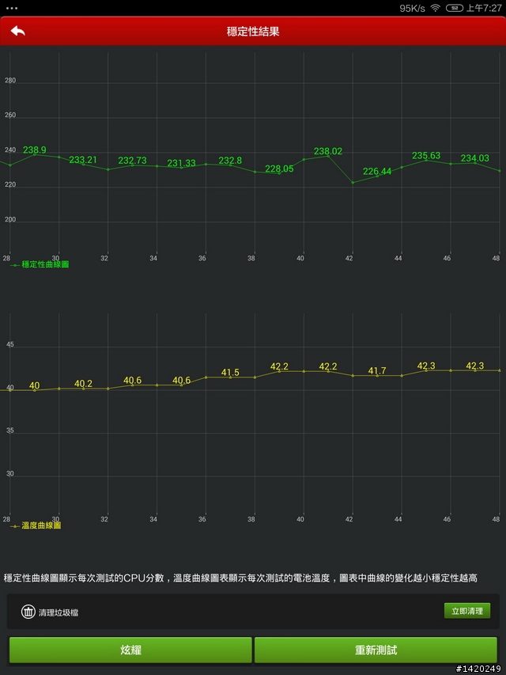Select the 穩定性曲線圖 legend label
506x675 pixels.
[x=45, y=264]
